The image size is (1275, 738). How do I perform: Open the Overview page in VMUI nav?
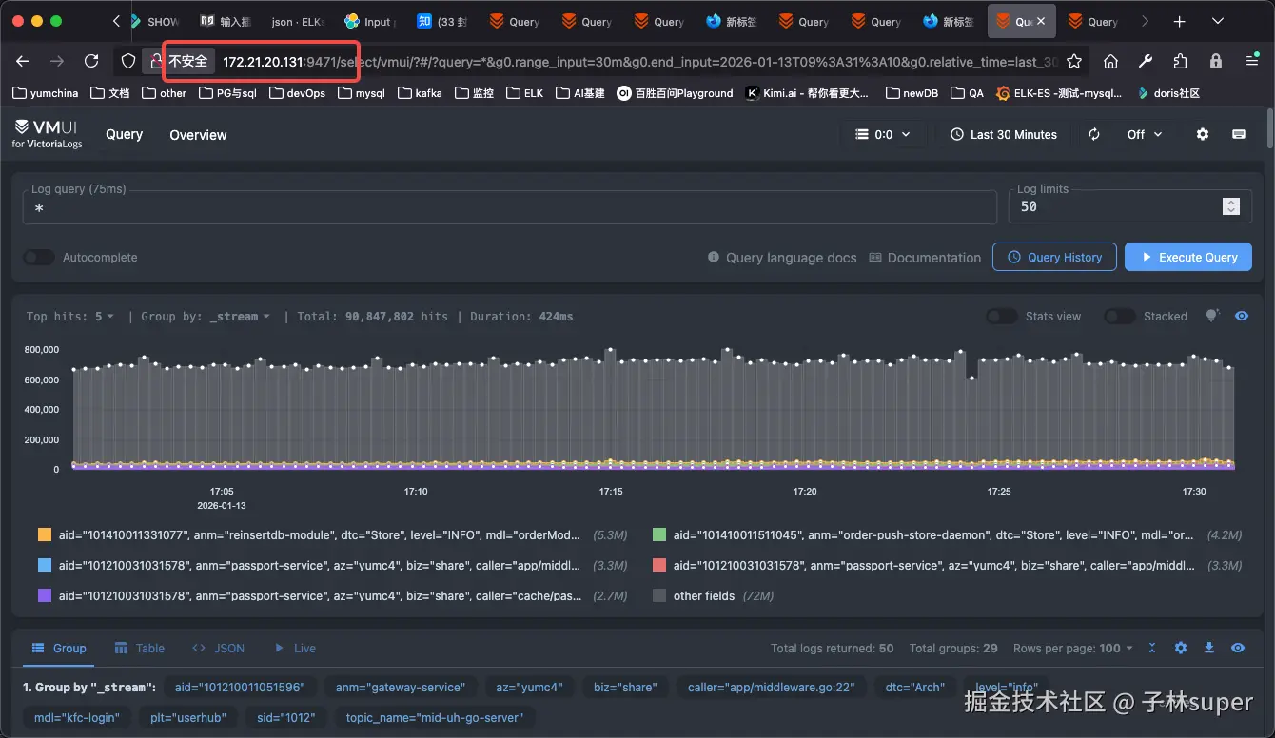point(198,134)
